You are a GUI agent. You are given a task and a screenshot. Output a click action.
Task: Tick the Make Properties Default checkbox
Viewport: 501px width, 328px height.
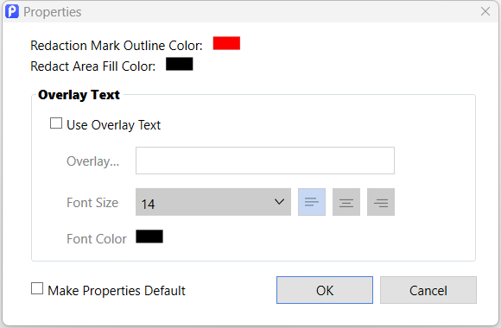[37, 288]
